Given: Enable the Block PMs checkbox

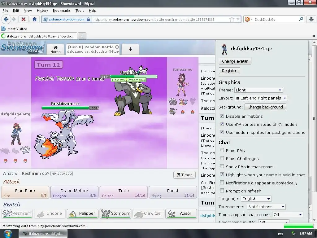Looking at the screenshot, I should [x=222, y=150].
